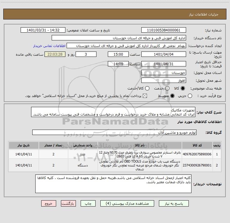
Task: Click the بازگشت back button
Action: pyautogui.click(x=68, y=204)
